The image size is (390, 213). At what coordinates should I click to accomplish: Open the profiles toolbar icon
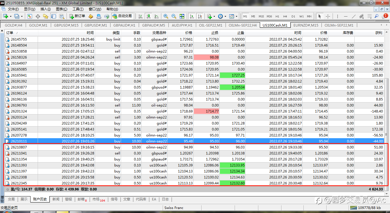tap(17, 16)
